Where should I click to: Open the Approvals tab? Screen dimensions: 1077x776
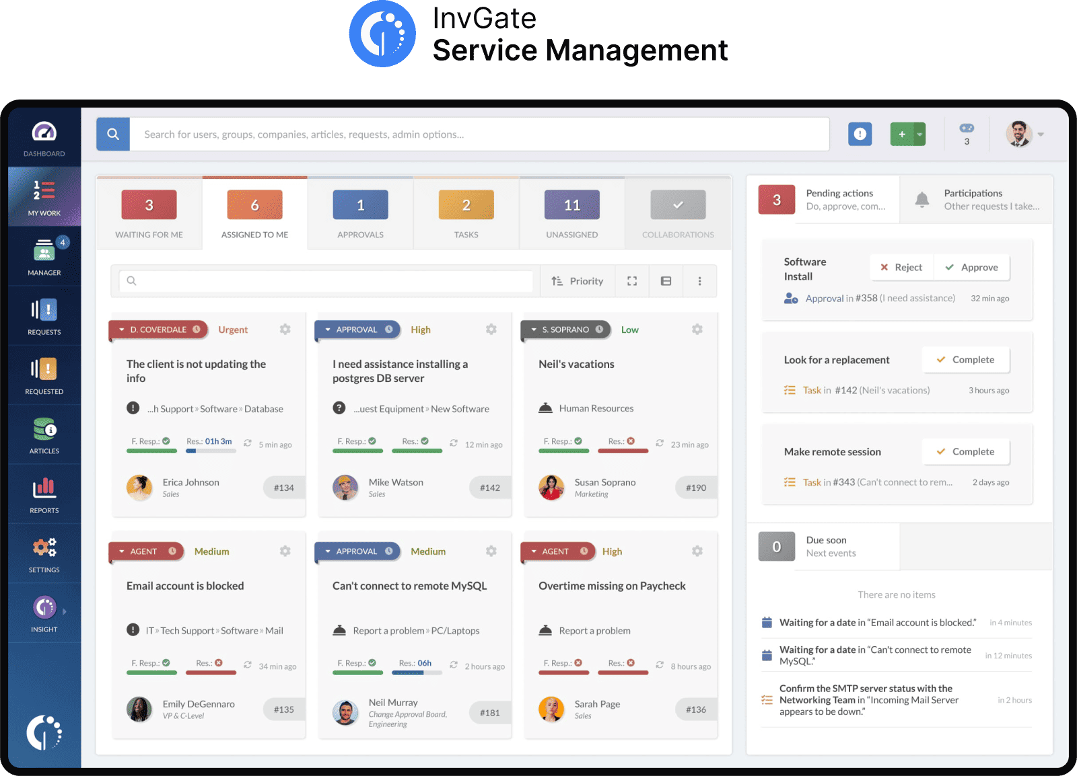360,214
